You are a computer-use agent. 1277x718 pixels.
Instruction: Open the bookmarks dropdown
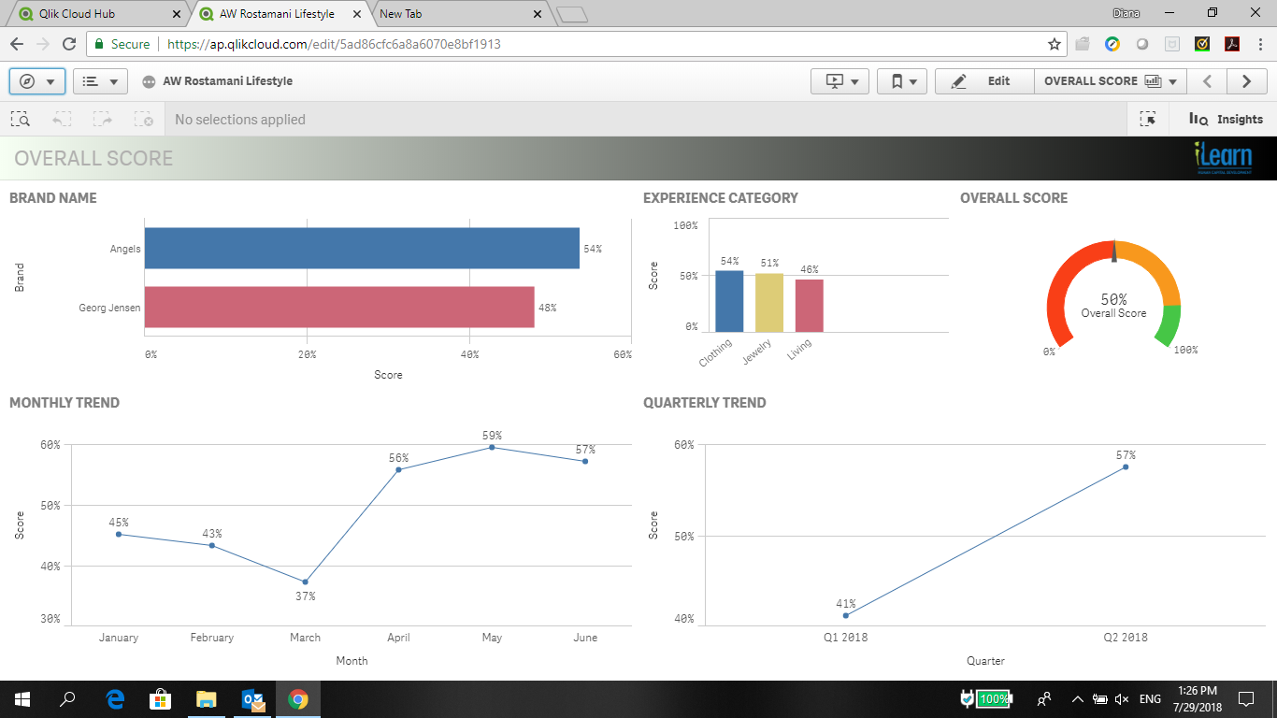click(x=902, y=81)
